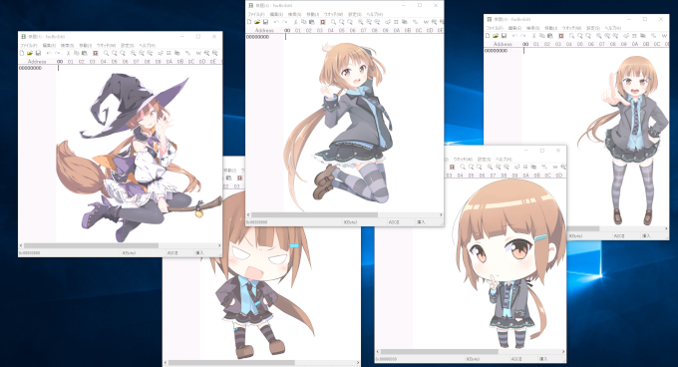This screenshot has width=678, height=367.
Task: Click W icon in pointing girl window toolbar
Action: [664, 36]
